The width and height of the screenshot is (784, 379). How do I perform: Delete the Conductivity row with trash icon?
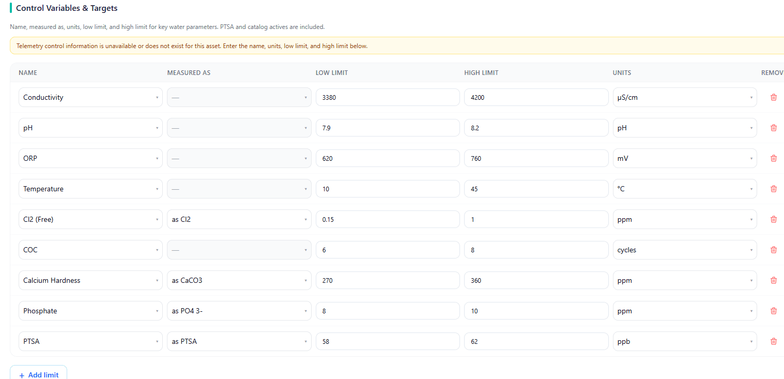click(773, 97)
